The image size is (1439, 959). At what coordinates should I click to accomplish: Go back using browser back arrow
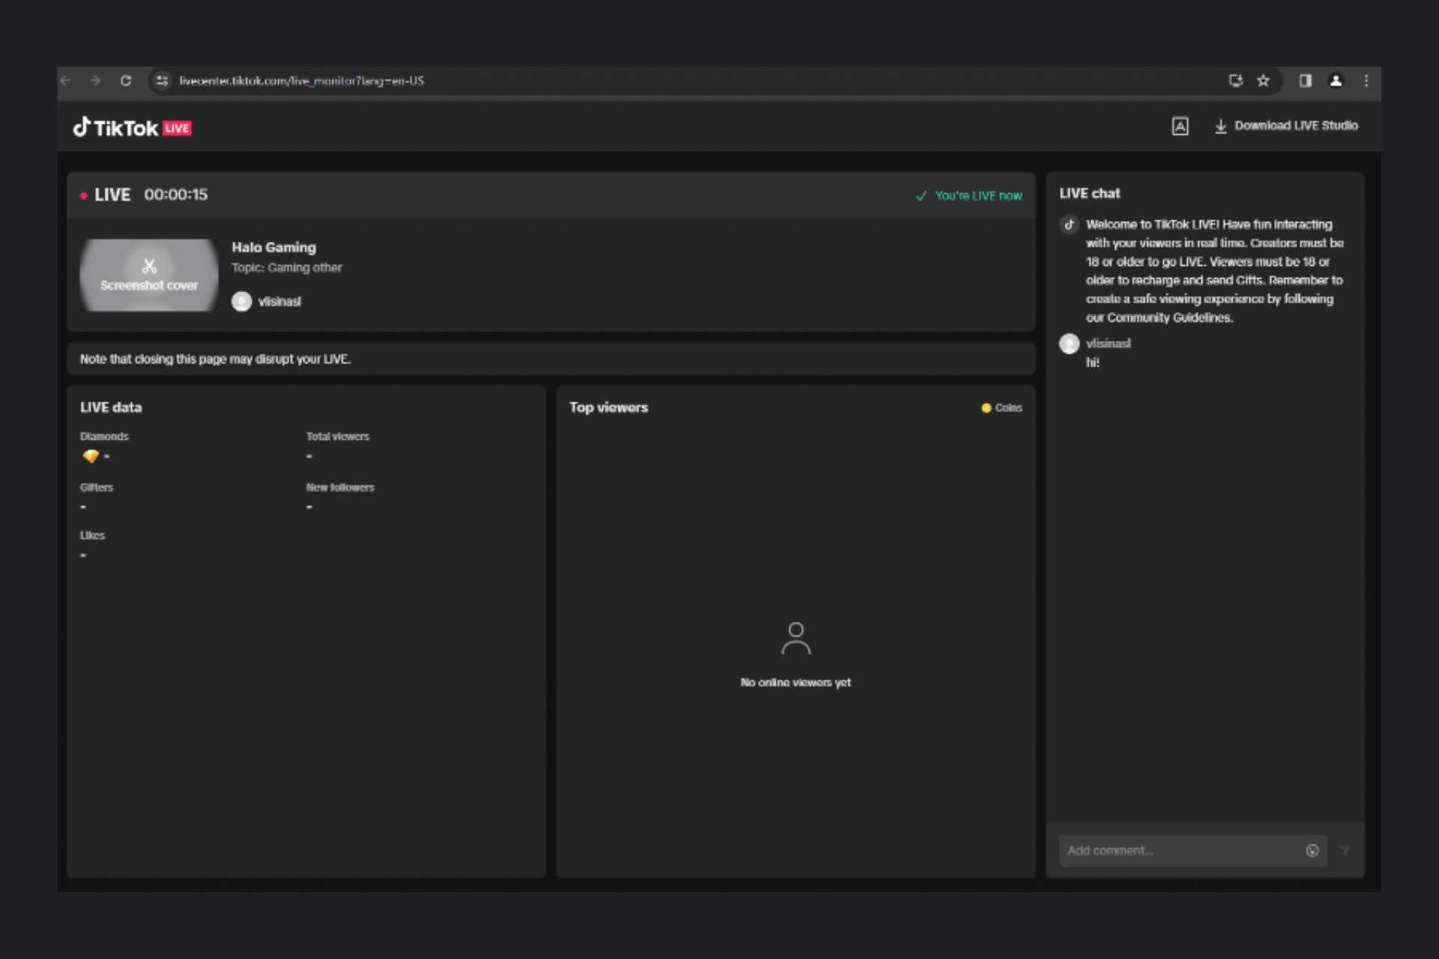[65, 81]
